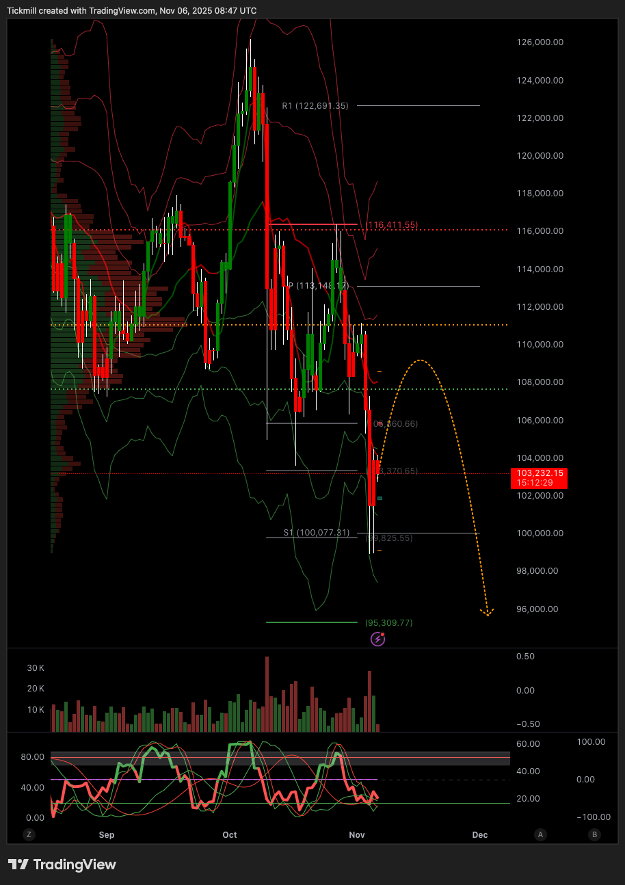Viewport: 625px width, 885px height.
Task: Click the tallest red volume bar
Action: tap(267, 694)
